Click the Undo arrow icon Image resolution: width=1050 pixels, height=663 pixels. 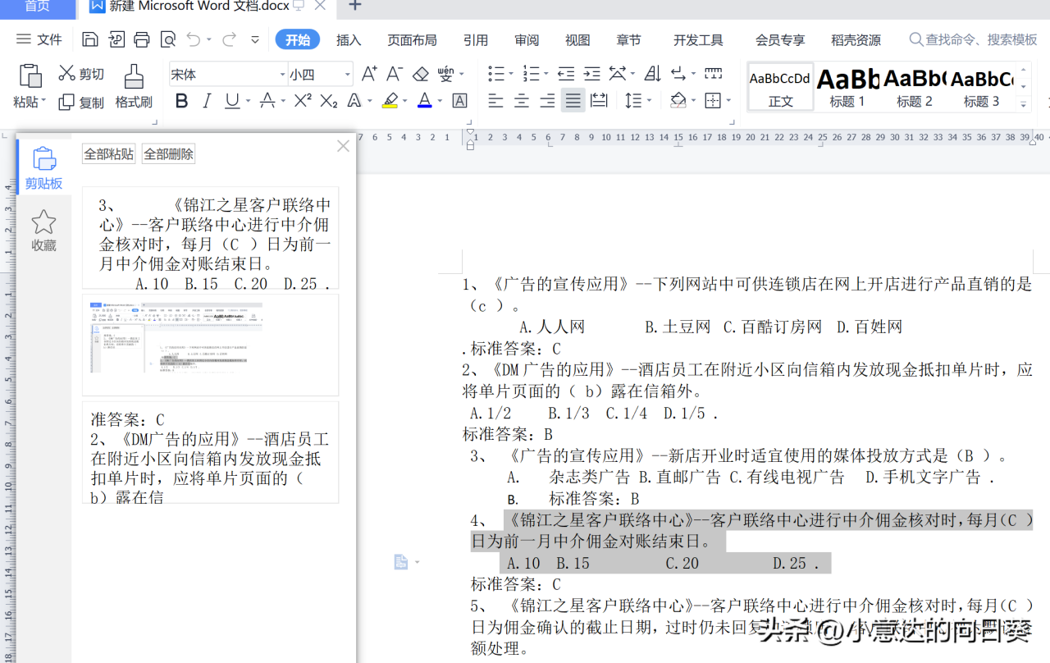click(x=194, y=39)
